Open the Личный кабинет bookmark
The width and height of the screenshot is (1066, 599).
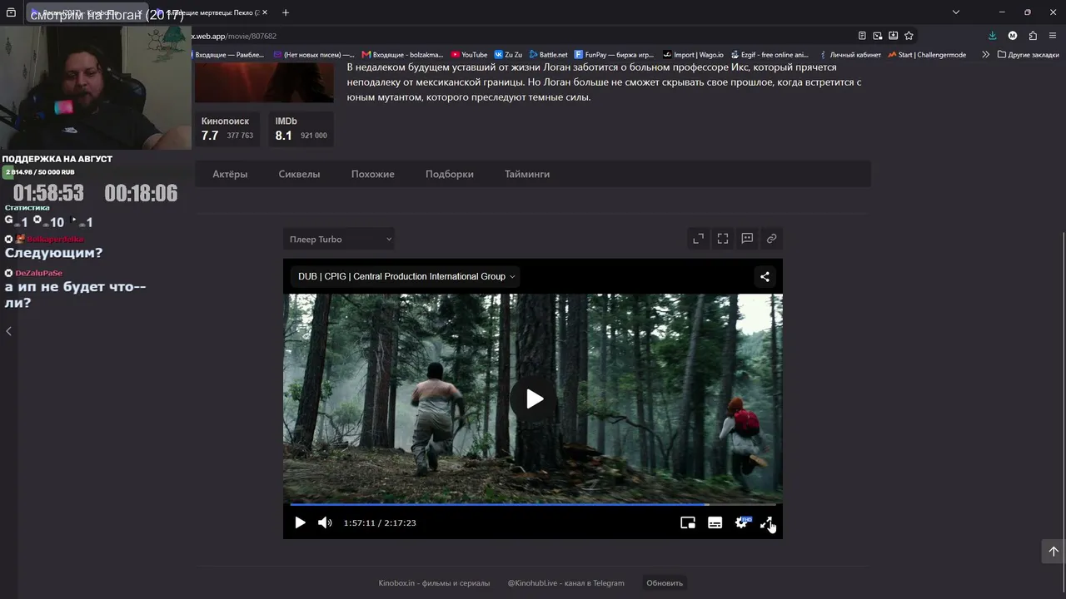pos(849,55)
